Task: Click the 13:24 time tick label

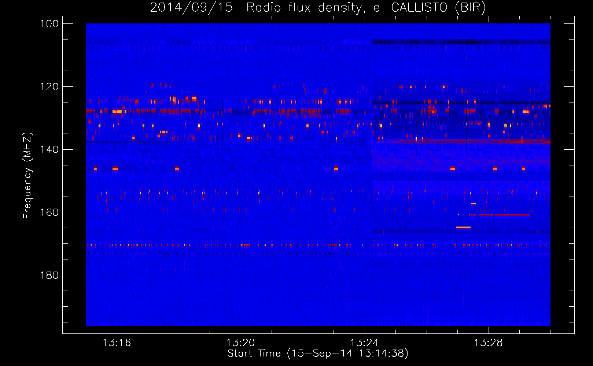Action: [364, 343]
